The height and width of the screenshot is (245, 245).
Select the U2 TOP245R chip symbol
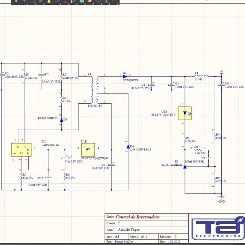(x=21, y=150)
